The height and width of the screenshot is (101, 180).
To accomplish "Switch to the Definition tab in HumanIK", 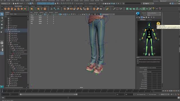I will tap(143, 20).
